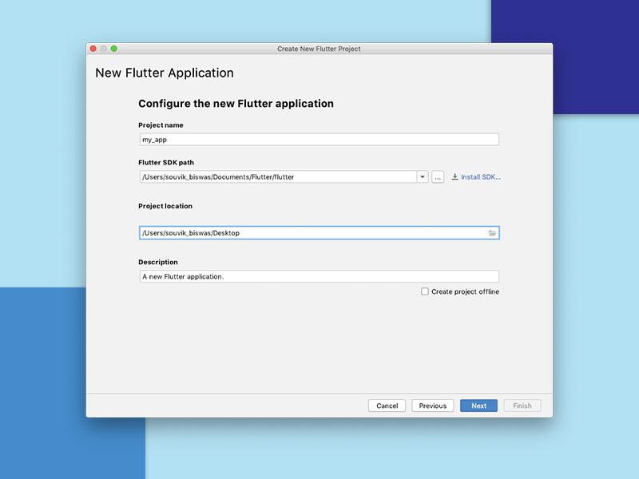Click the Finish button
Viewport: 639px width, 479px height.
522,406
